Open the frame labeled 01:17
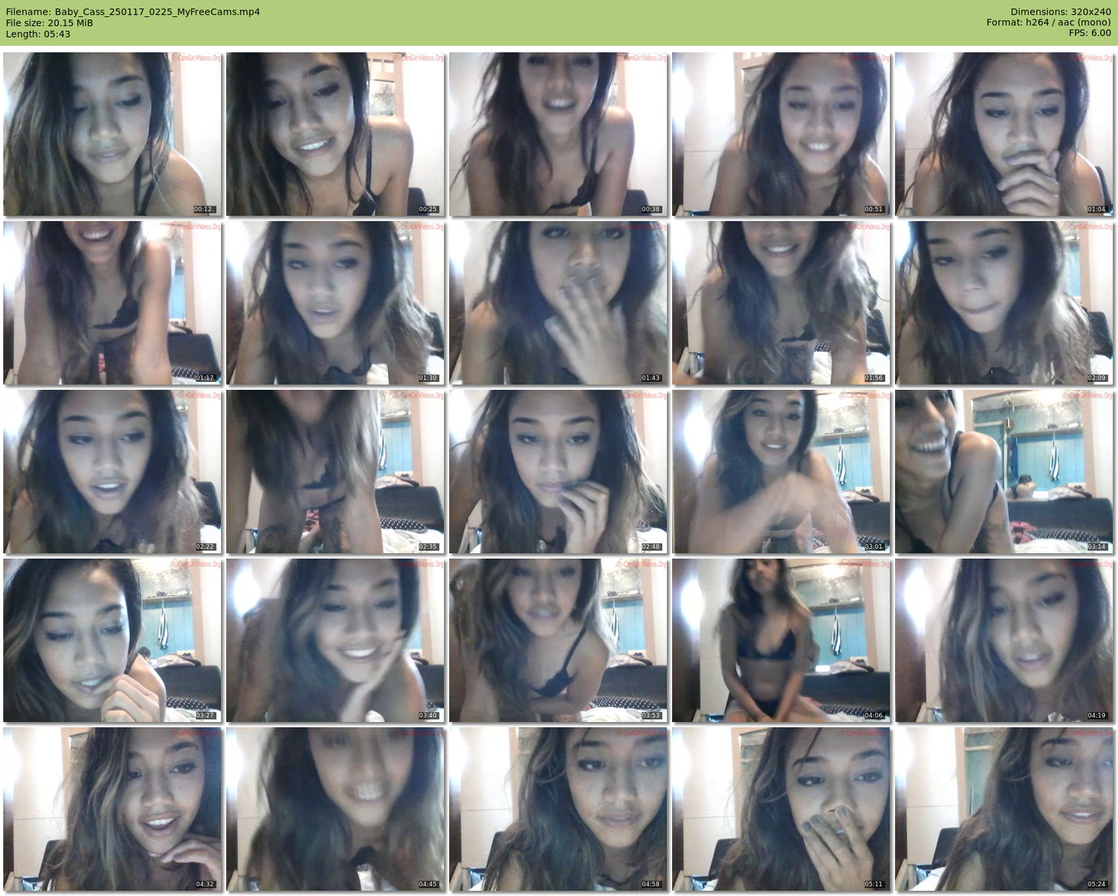This screenshot has height=896, width=1118. click(112, 303)
